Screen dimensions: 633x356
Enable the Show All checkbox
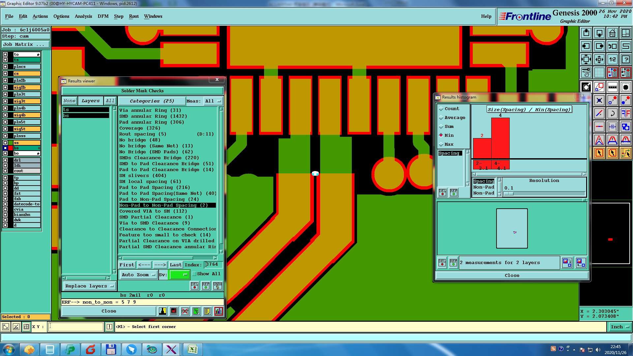pos(194,274)
